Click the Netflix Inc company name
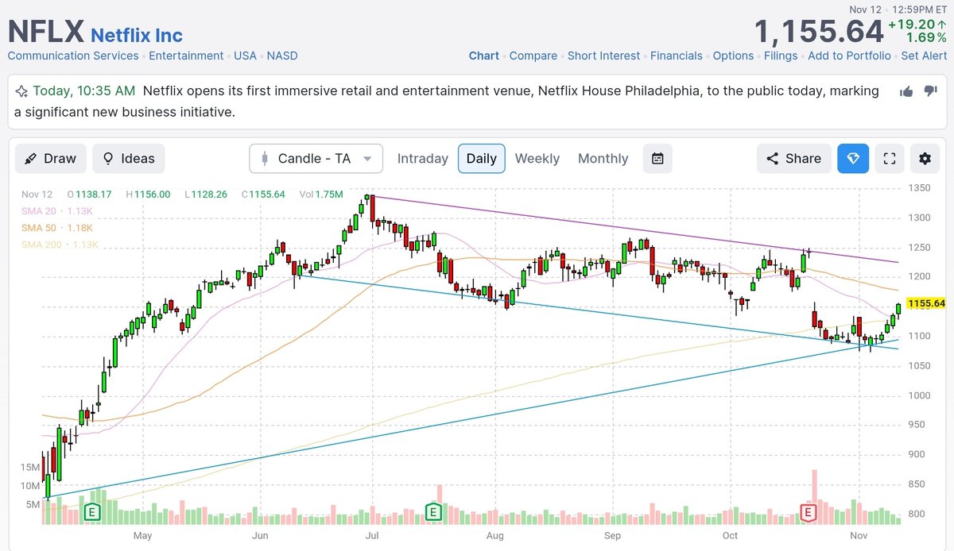Screen dimensions: 954x551 [137, 35]
